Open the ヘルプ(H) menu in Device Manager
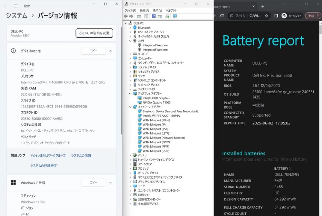 171,10
